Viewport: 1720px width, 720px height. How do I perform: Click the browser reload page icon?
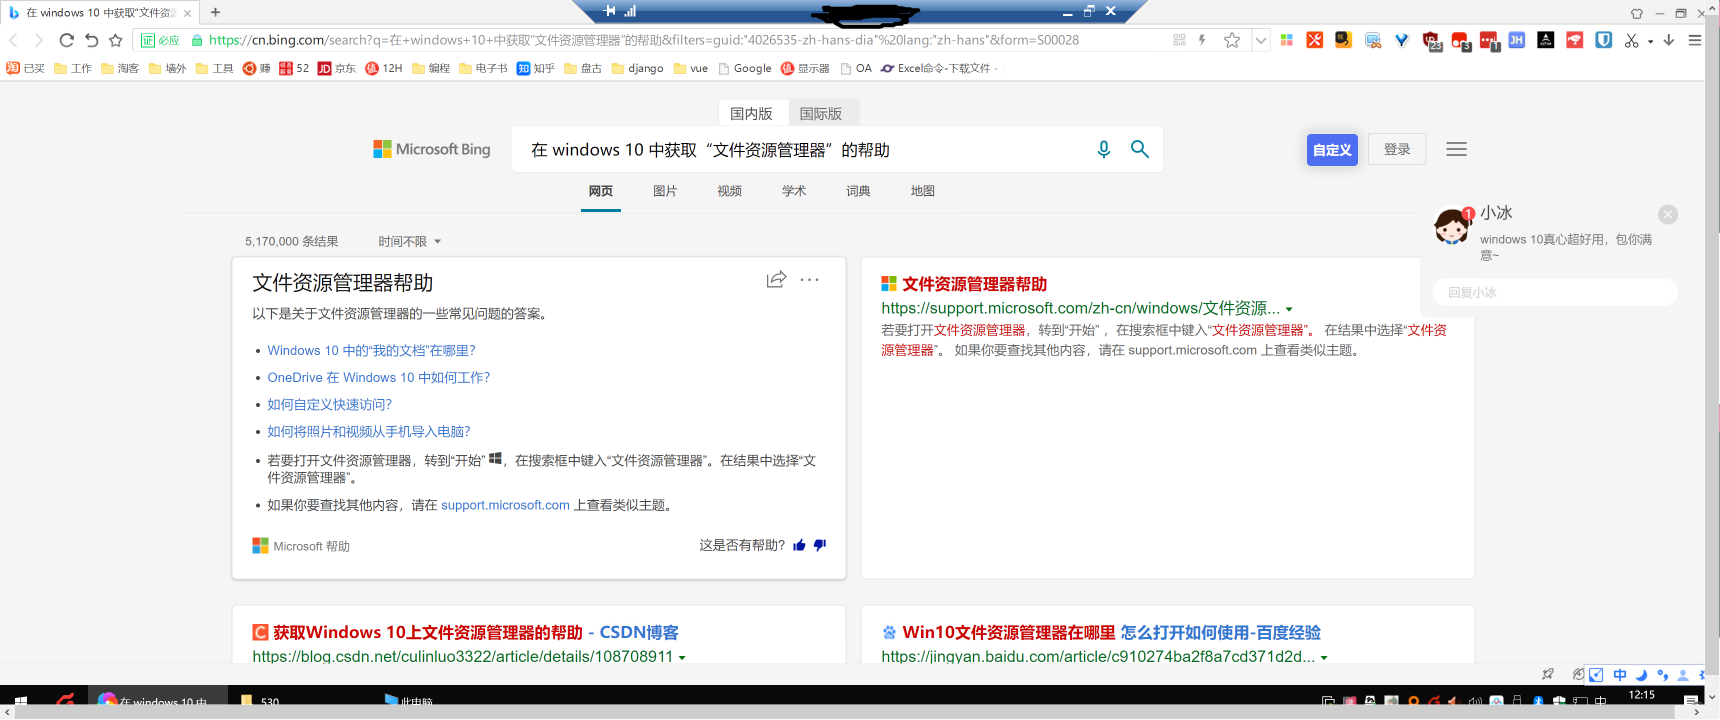(66, 40)
